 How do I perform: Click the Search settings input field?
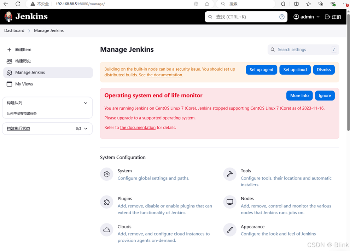[302, 49]
